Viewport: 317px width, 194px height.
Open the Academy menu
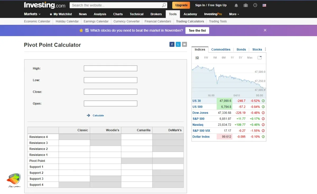tap(190, 14)
